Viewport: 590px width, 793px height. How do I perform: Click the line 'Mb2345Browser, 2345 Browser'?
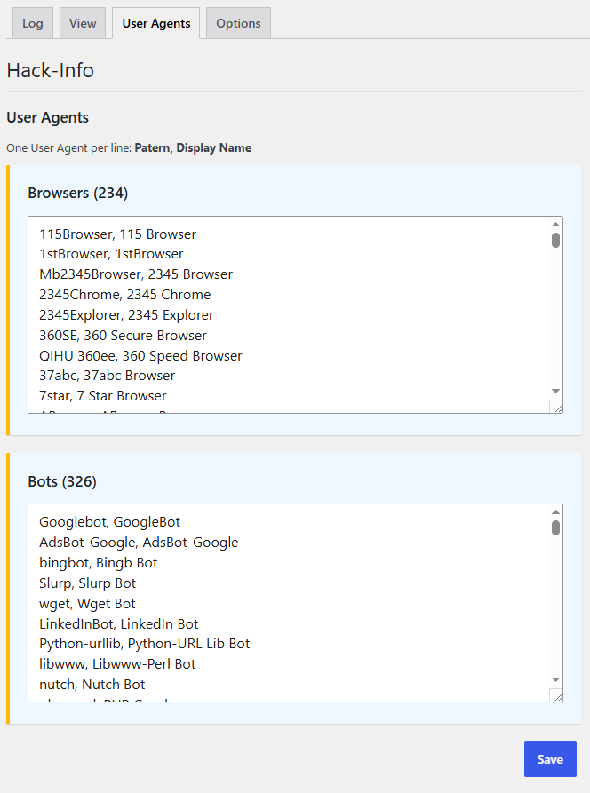[x=136, y=274]
